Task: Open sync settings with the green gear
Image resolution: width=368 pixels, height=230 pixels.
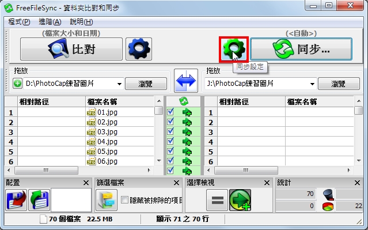Action: click(234, 49)
